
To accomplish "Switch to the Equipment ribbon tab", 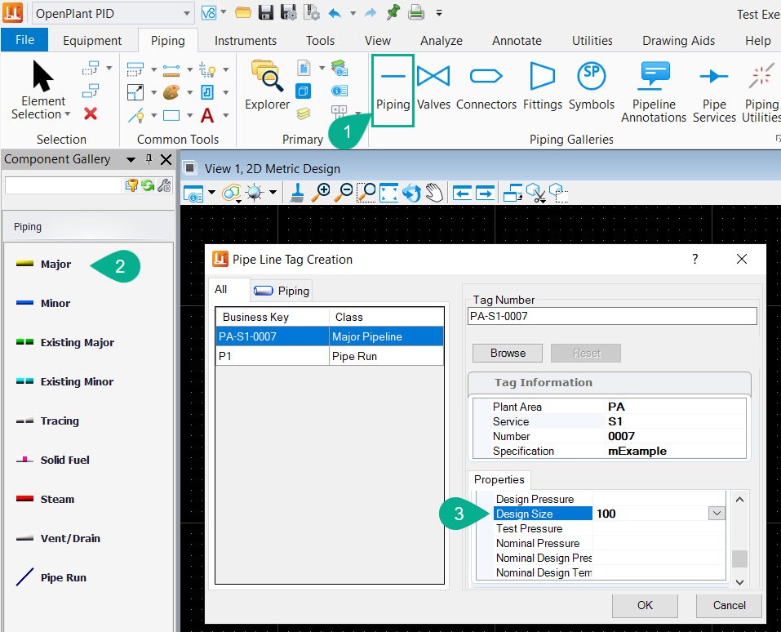I will pyautogui.click(x=92, y=40).
